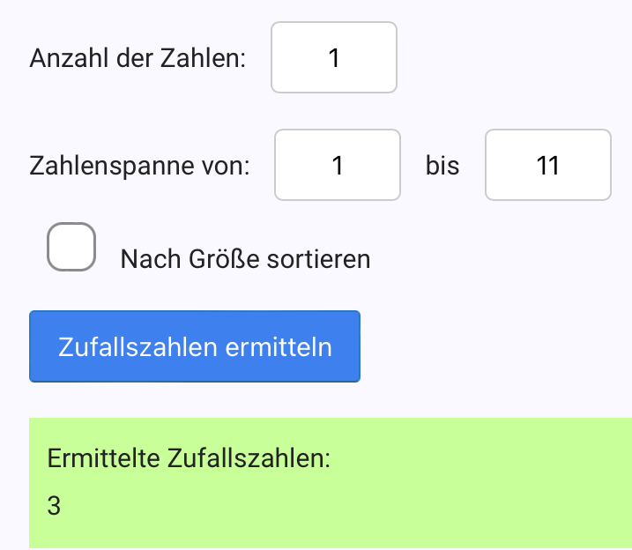Click the range end field containing 11

[547, 166]
